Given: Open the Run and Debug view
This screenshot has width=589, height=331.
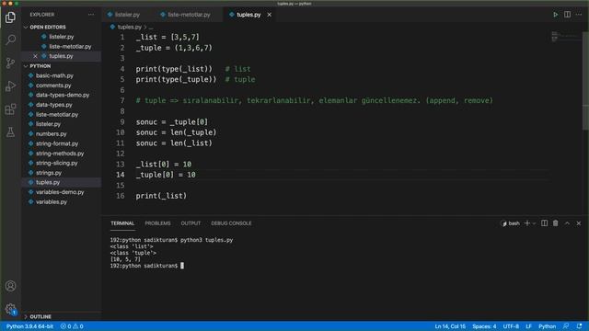Looking at the screenshot, I should coord(10,86).
